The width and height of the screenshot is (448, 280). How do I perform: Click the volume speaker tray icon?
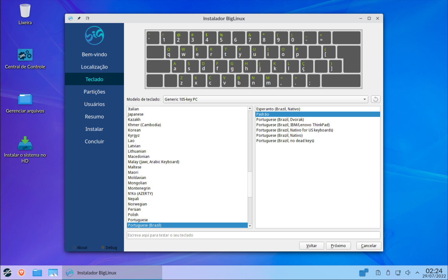point(408,273)
